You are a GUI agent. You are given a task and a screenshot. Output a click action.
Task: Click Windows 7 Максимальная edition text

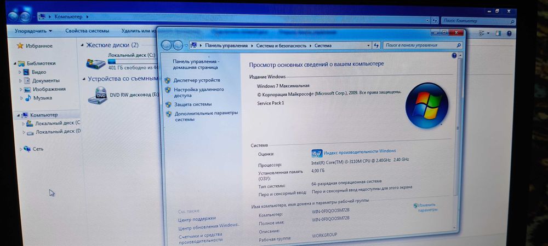pyautogui.click(x=283, y=86)
